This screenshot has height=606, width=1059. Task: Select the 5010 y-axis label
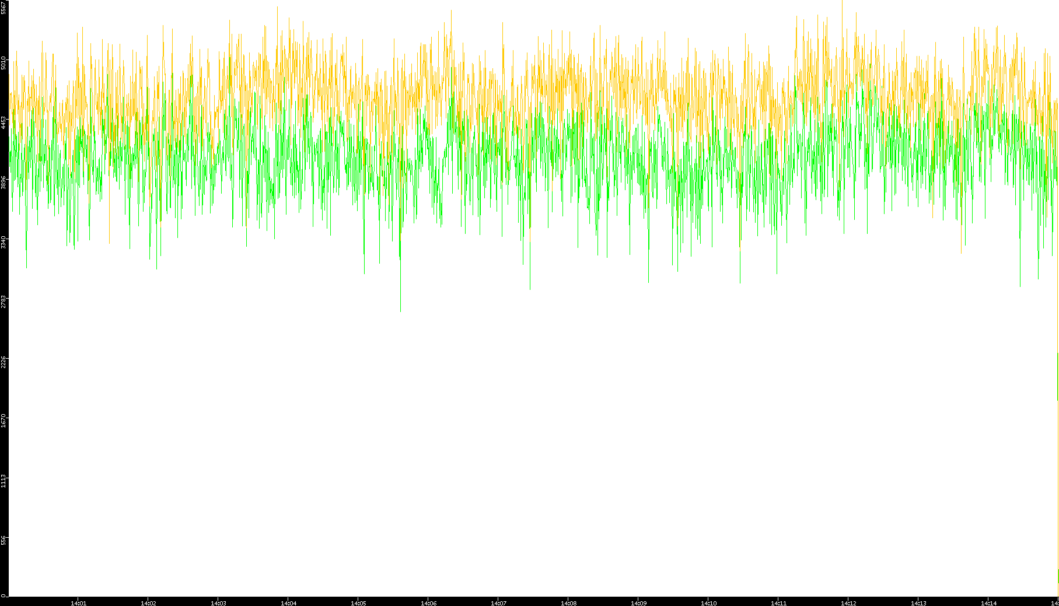click(4, 62)
